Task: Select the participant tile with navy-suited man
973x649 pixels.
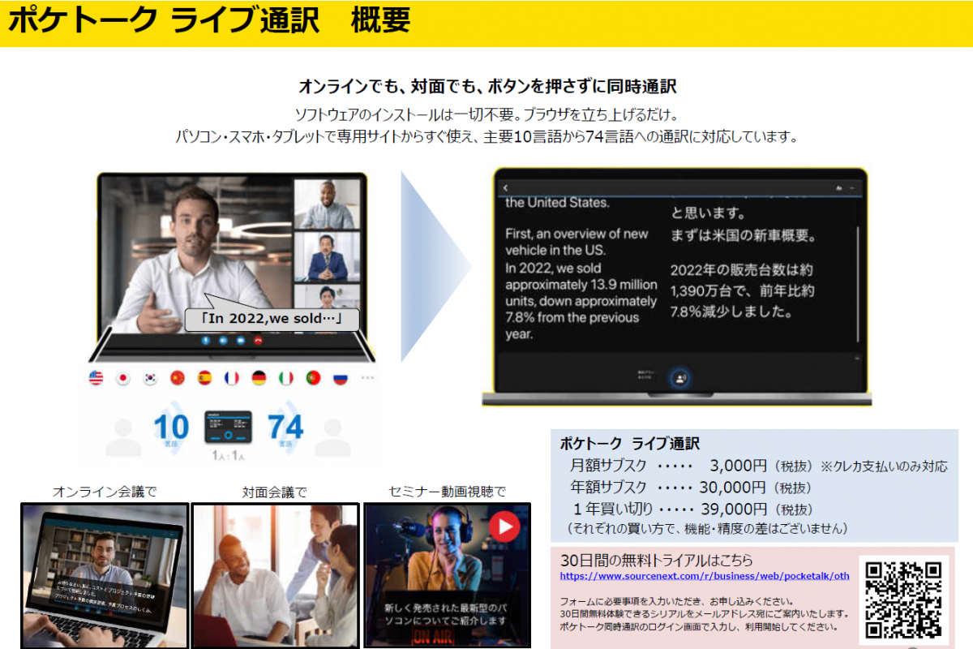Action: 327,256
